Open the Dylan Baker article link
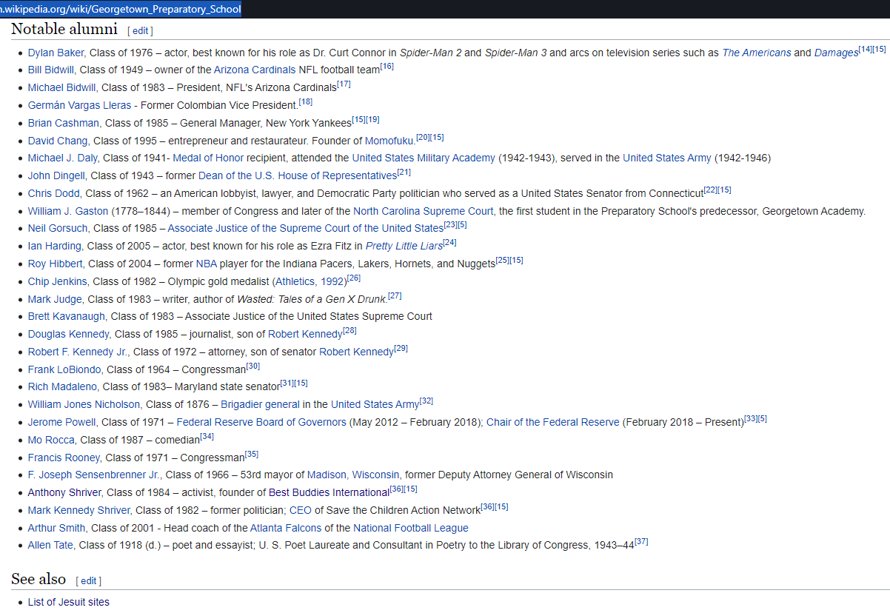 pyautogui.click(x=56, y=53)
